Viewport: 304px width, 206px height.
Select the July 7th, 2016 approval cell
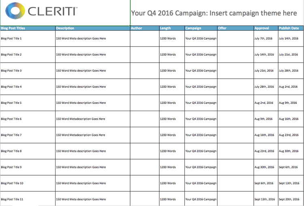266,38
